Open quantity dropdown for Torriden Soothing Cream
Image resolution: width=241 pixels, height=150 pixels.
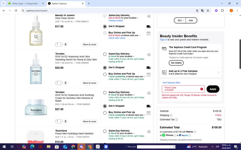pyautogui.click(x=59, y=121)
